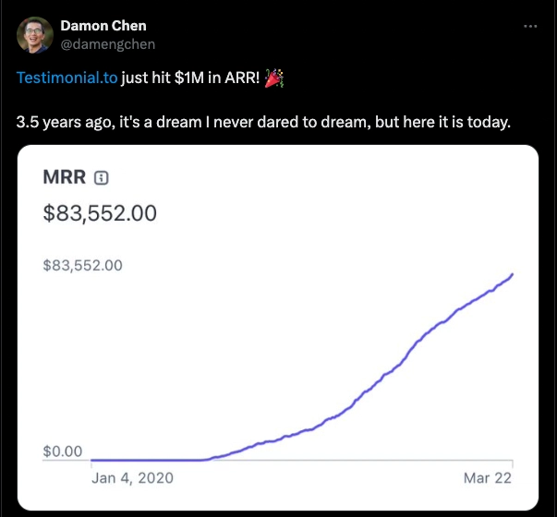Click the purple line's end point
This screenshot has height=517, width=557.
click(513, 274)
